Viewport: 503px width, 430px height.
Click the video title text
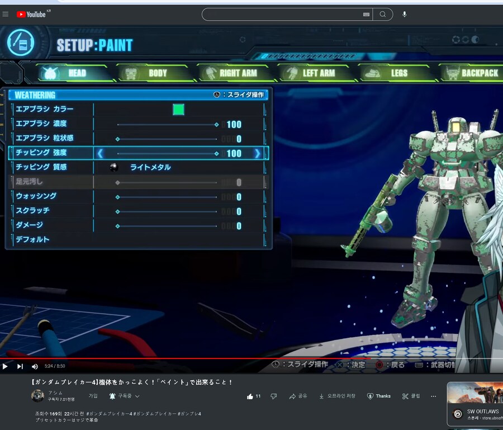click(131, 382)
